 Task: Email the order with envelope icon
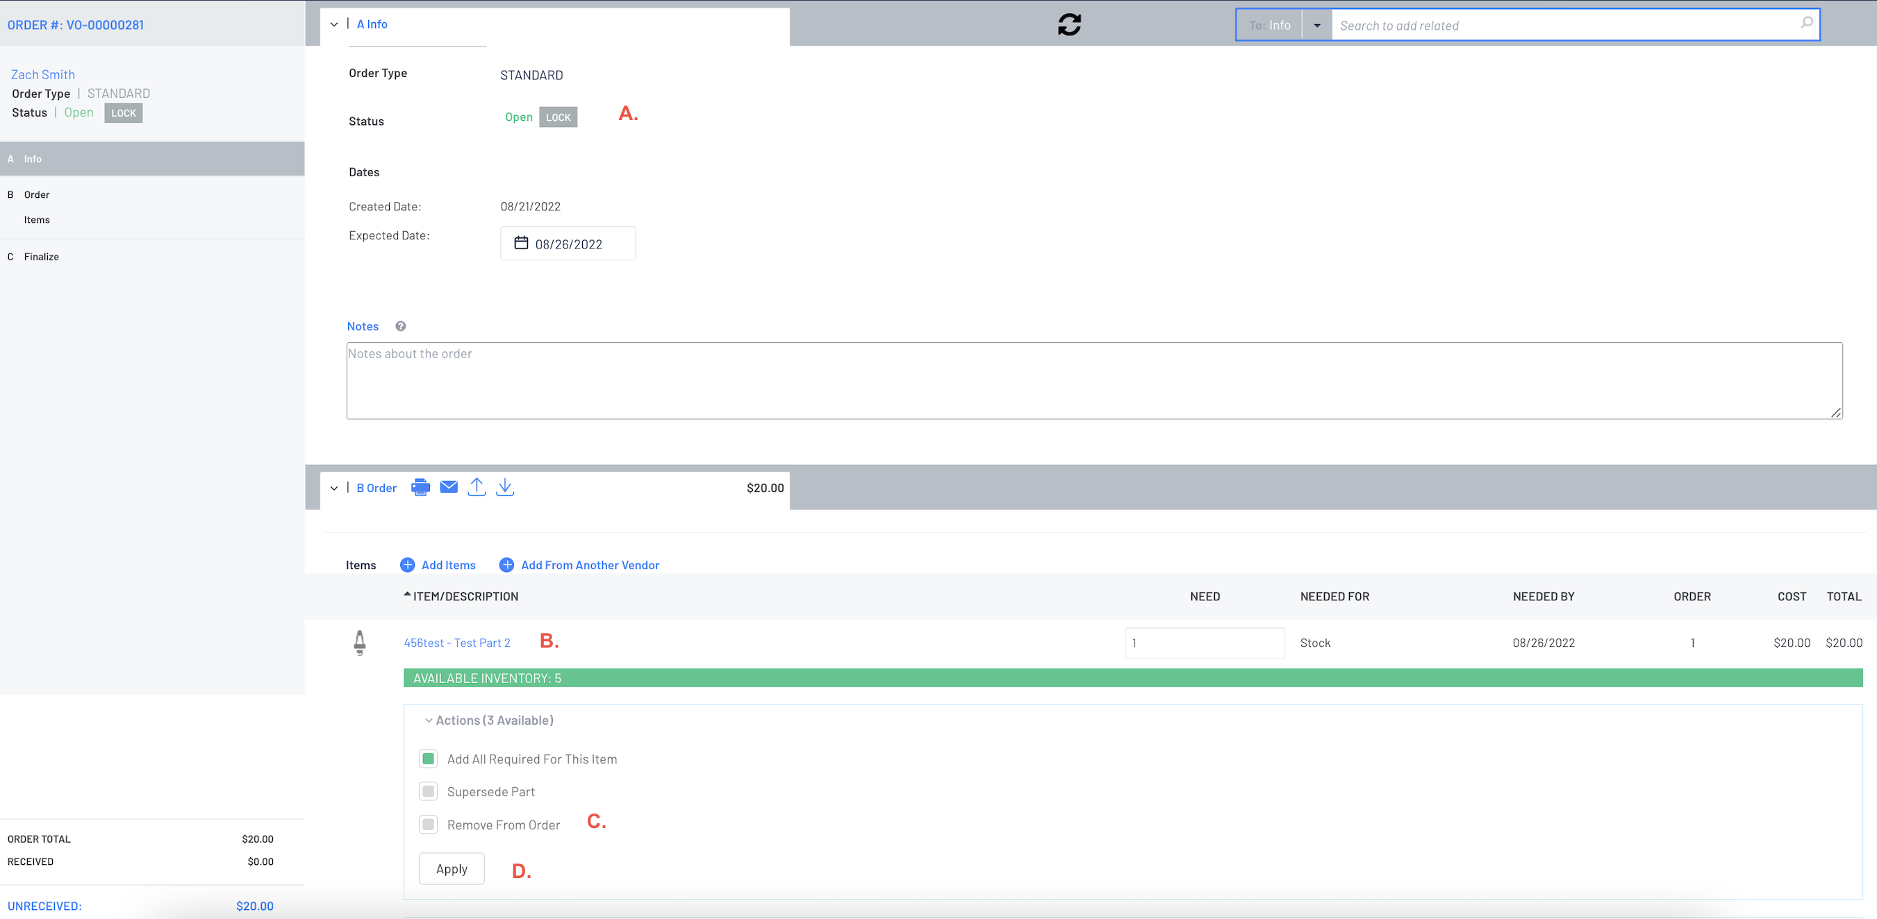point(449,487)
